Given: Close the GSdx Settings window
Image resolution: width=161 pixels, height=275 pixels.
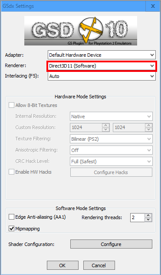Looking at the screenshot, I should click(x=153, y=6).
